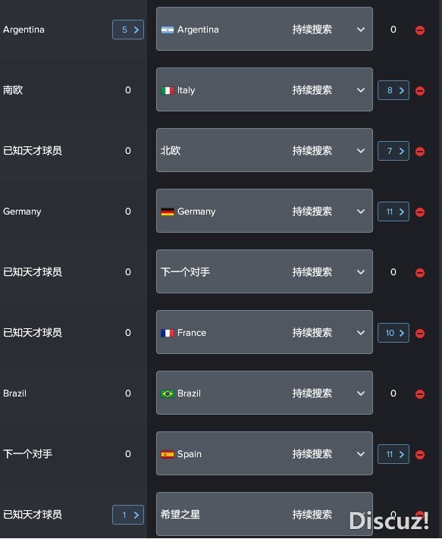
Task: Remove the France scouting assignment
Action: 420,334
